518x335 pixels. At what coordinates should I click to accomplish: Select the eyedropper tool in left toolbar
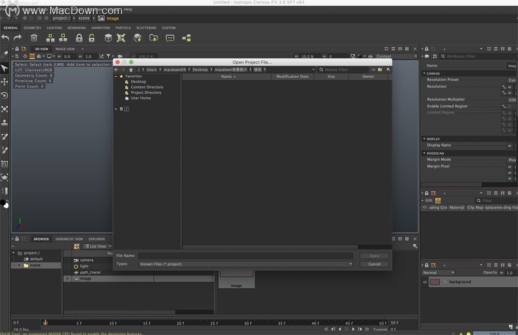point(5,54)
